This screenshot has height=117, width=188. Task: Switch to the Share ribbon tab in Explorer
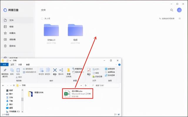[20, 64]
